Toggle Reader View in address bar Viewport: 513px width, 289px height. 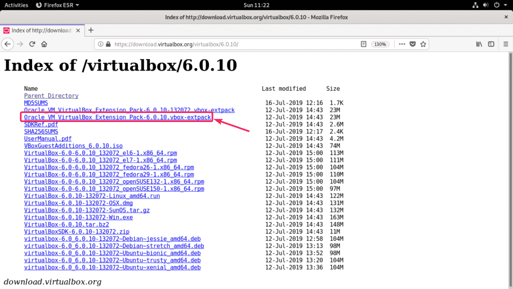[363, 44]
